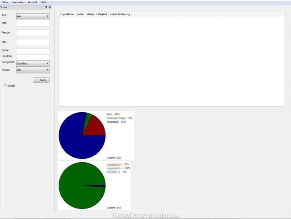Click the 'Gesamt: 220' total label
The width and height of the screenshot is (291, 219).
coord(114,158)
